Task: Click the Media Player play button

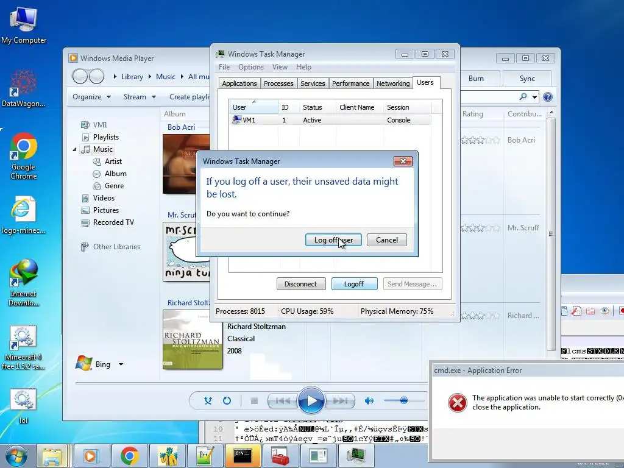Action: [311, 401]
